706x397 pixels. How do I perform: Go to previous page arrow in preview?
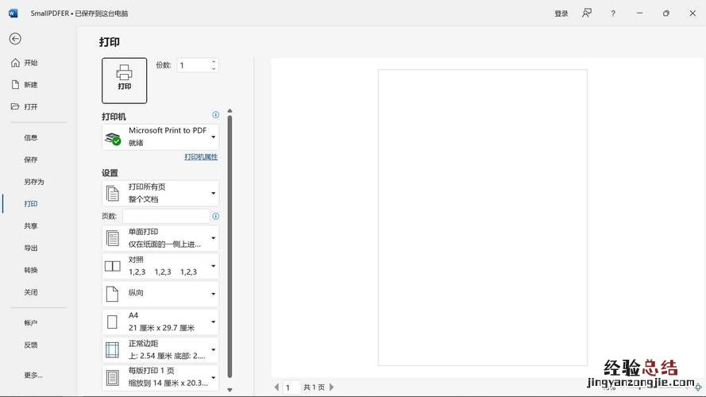click(276, 387)
